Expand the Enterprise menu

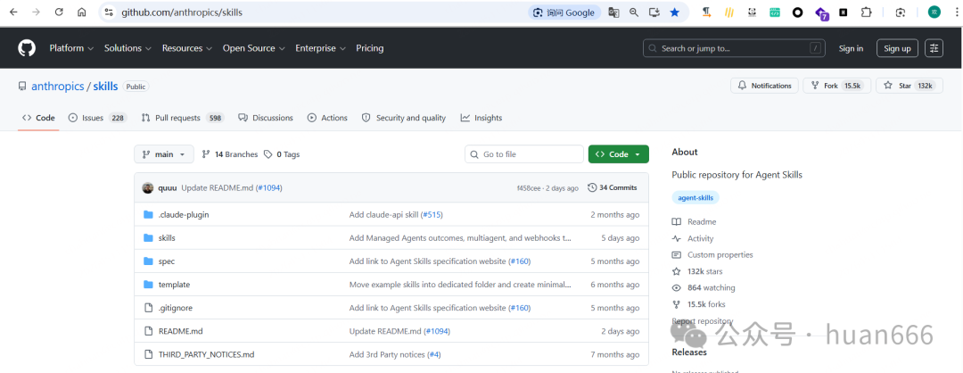[320, 48]
